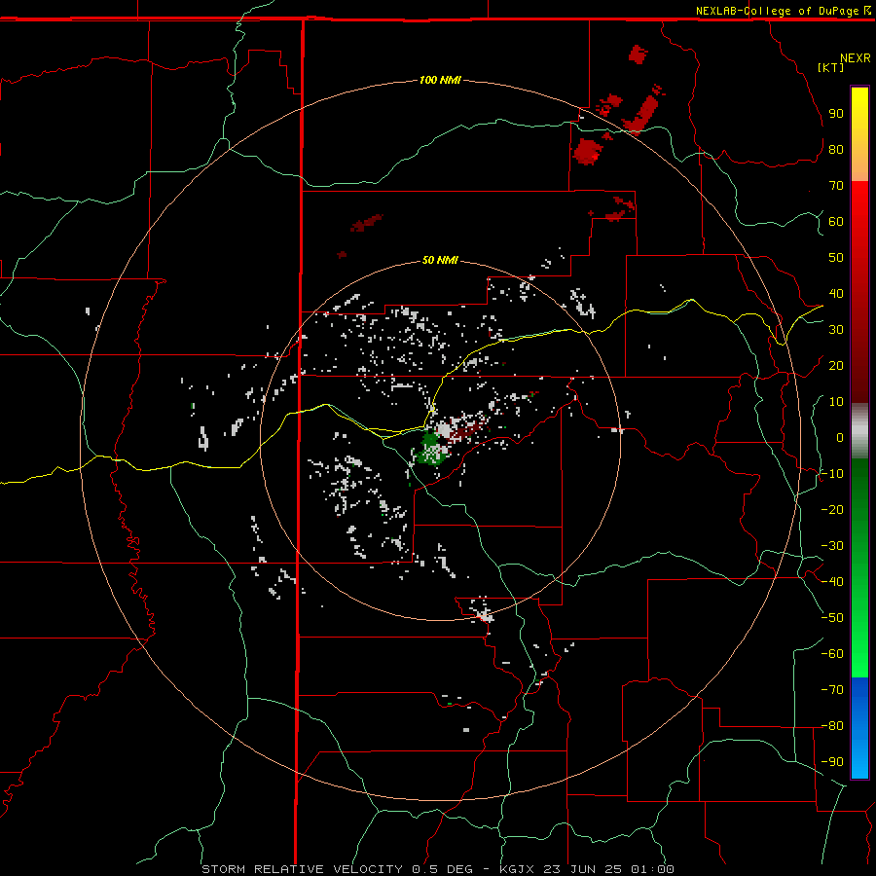876x876 pixels.
Task: Click the 50 NMI range ring label
Action: [440, 260]
